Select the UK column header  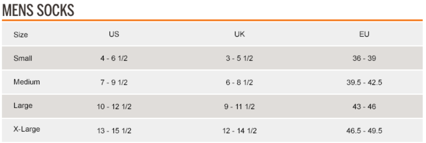(239, 34)
